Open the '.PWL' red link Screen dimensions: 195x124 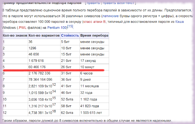22,28
